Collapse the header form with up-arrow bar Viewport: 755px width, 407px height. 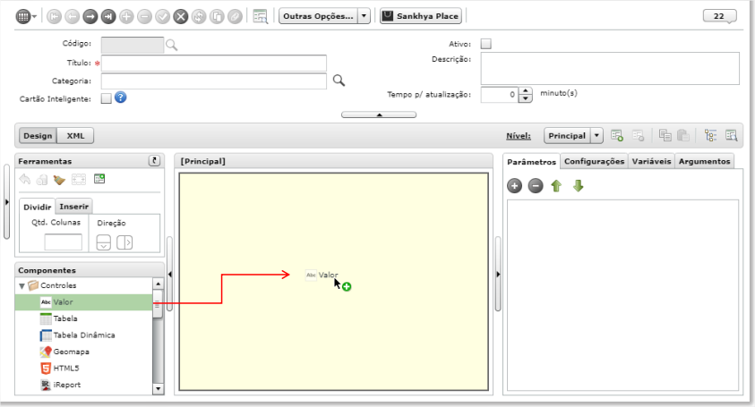click(379, 114)
